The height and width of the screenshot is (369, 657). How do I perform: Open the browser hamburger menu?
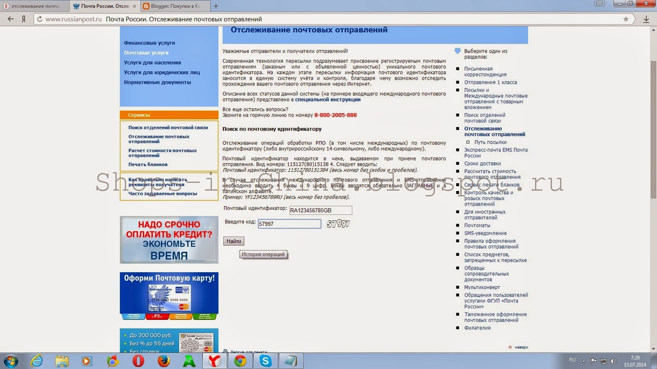coord(600,4)
